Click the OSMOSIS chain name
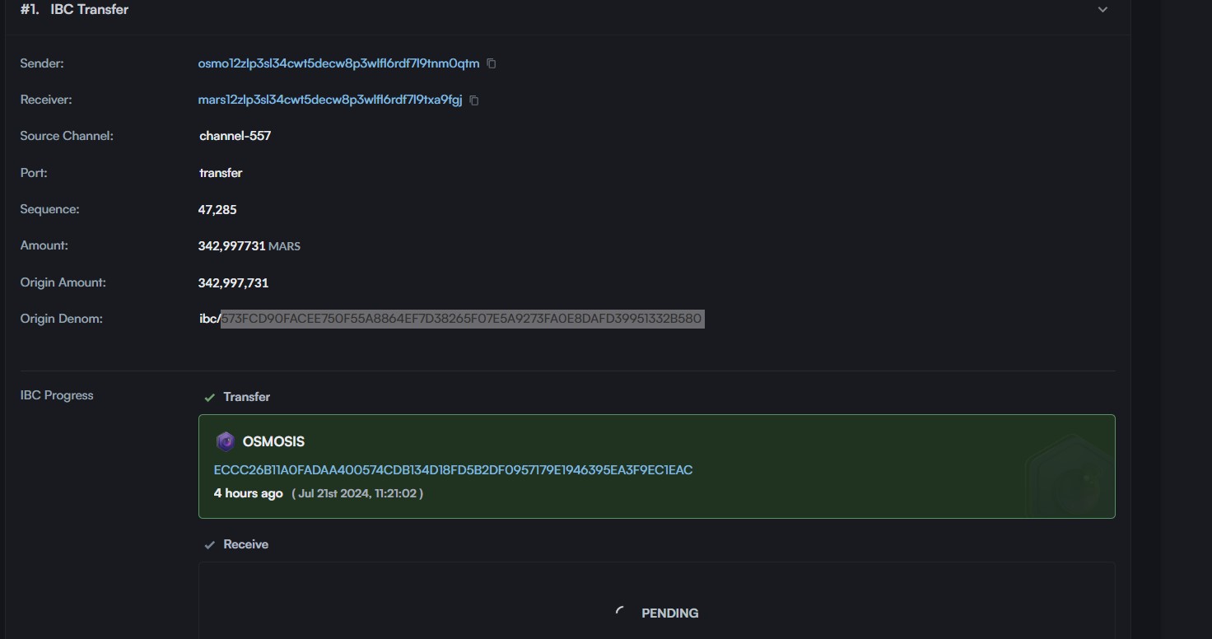Screen dimensions: 1212x639 [273, 442]
